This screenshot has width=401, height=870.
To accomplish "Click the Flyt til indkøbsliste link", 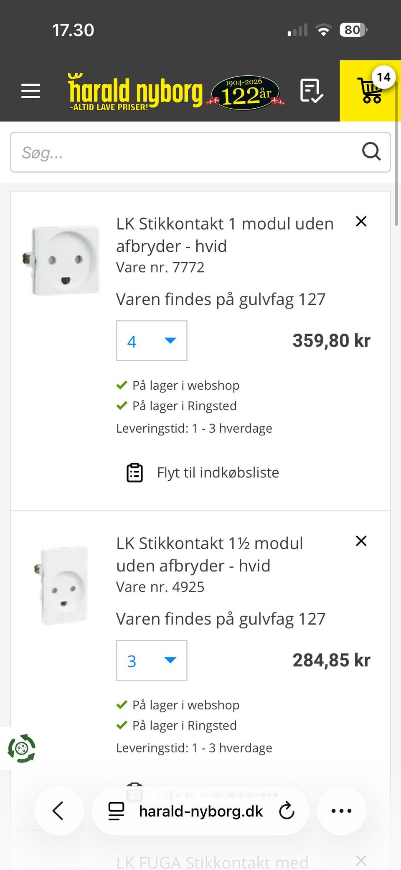I will tap(217, 472).
